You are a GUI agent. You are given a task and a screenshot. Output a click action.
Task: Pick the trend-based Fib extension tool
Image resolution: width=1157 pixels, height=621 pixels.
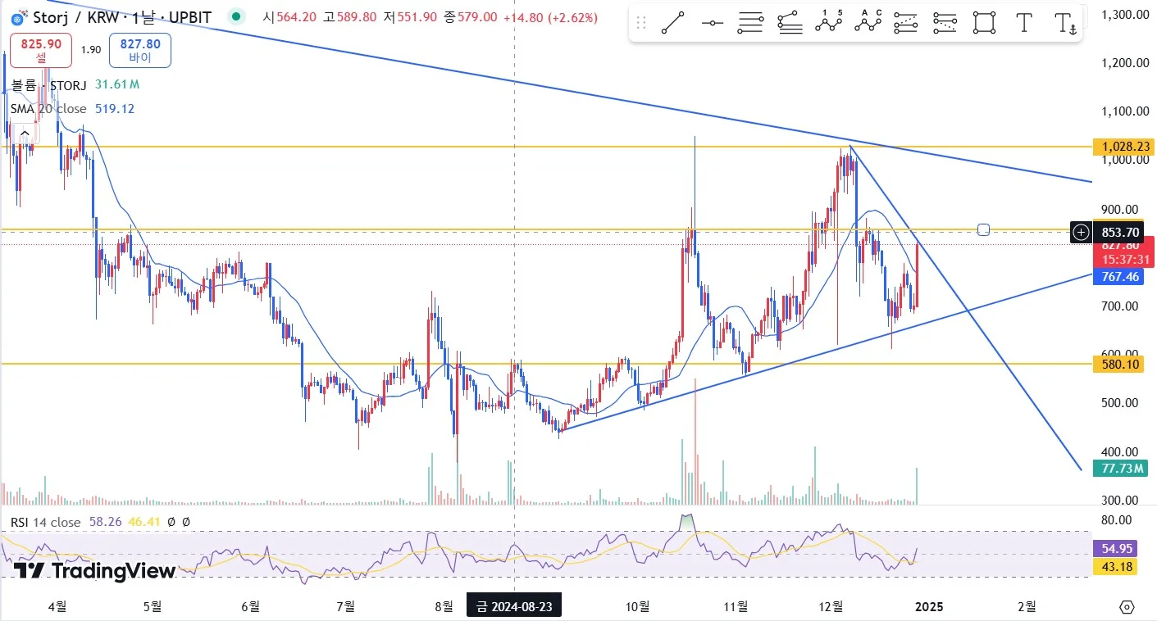click(790, 23)
